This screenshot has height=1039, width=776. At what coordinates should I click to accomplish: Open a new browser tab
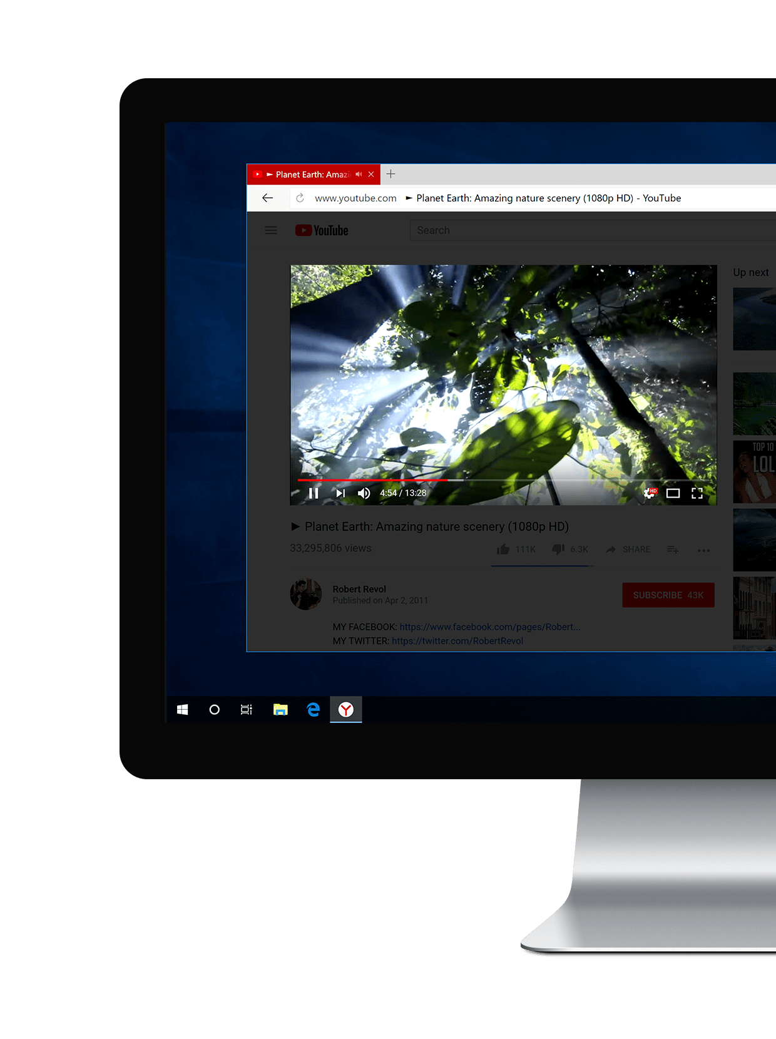tap(391, 174)
